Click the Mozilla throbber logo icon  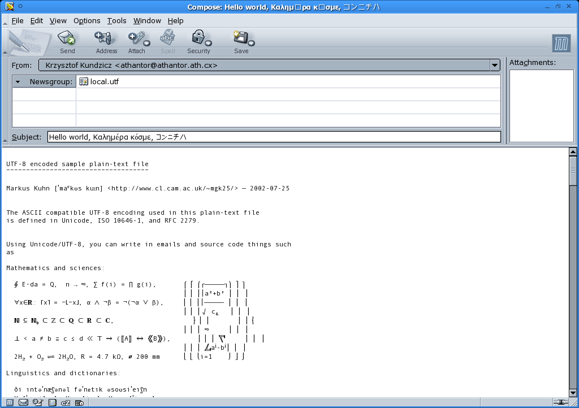(x=561, y=44)
